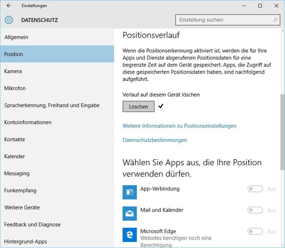Screen dimensions: 285x248
Task: Open the Allgemein privacy section
Action: (57, 37)
